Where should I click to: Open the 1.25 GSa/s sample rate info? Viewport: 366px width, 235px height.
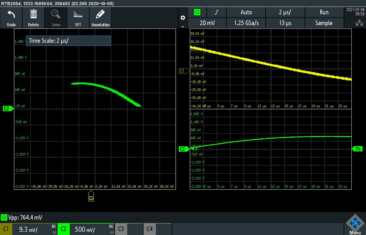(x=246, y=23)
